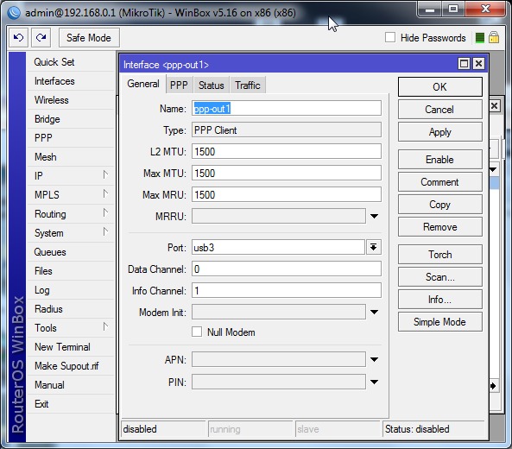The width and height of the screenshot is (512, 449).
Task: Select Exit in sidebar
Action: click(x=71, y=404)
